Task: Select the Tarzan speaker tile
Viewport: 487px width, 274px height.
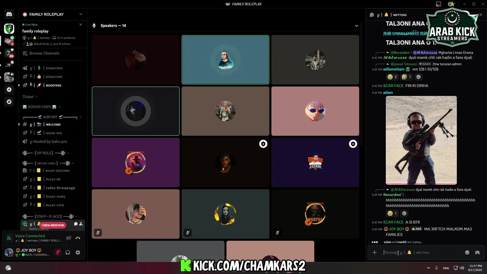Action: [x=225, y=60]
